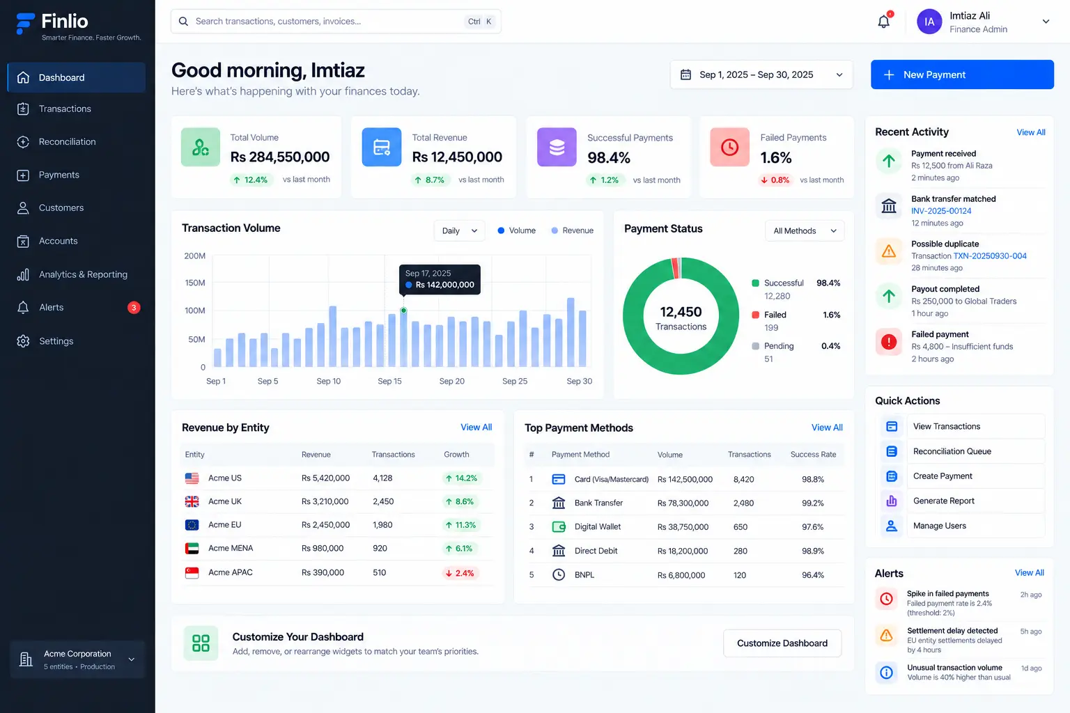The height and width of the screenshot is (713, 1070).
Task: Click the Sep 17 data point on chart
Action: pos(403,311)
